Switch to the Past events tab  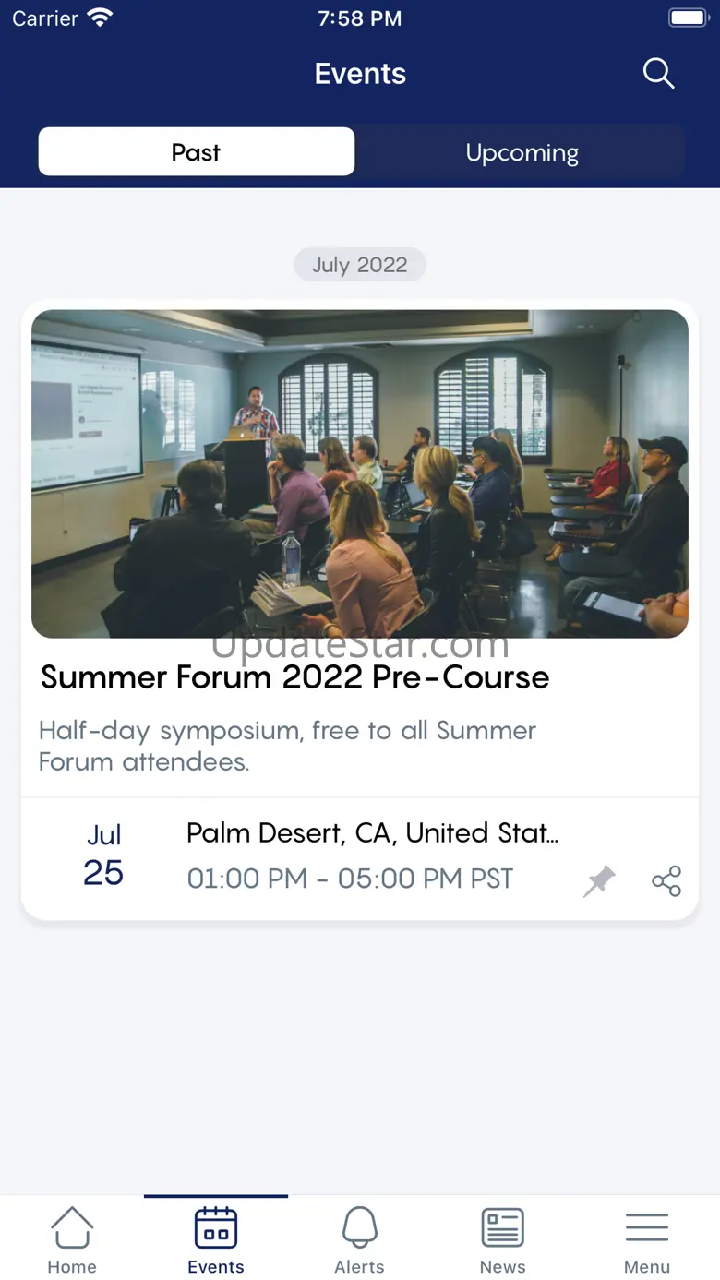pyautogui.click(x=196, y=152)
